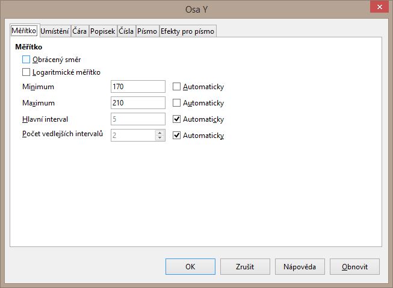The width and height of the screenshot is (393, 288).
Task: Select the Měřítko tab
Action: pyautogui.click(x=24, y=30)
